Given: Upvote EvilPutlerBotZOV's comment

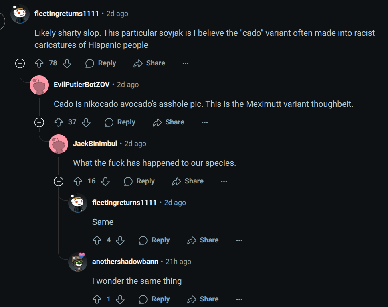Looking at the screenshot, I should [59, 122].
